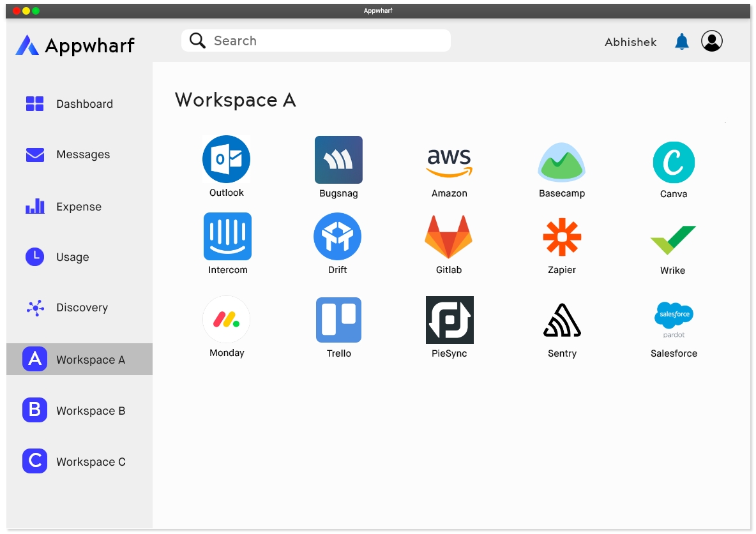Switch to Workspace C label
756x534 pixels.
tap(91, 462)
